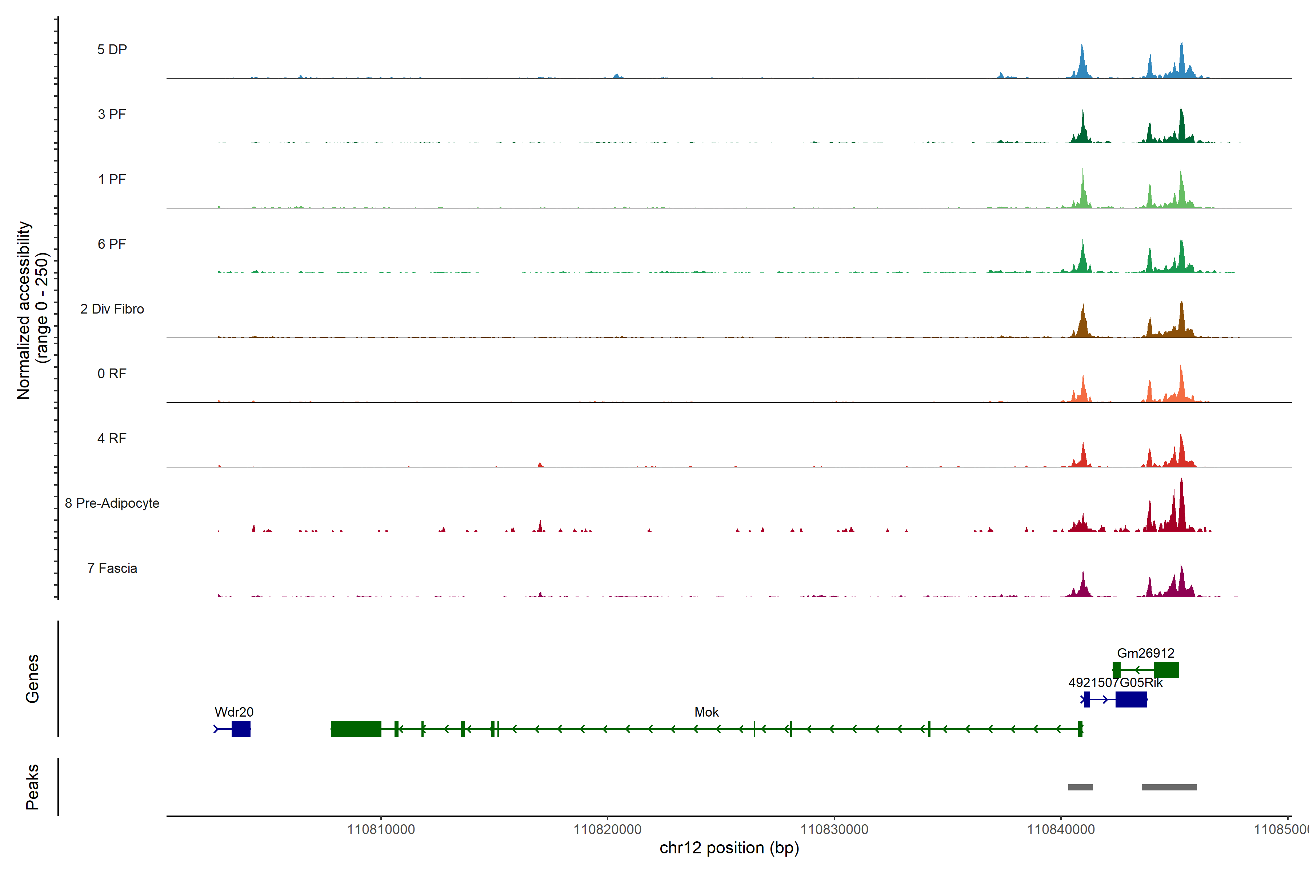Click the 110820000 axis tick label
The width and height of the screenshot is (1309, 873).
click(x=607, y=830)
